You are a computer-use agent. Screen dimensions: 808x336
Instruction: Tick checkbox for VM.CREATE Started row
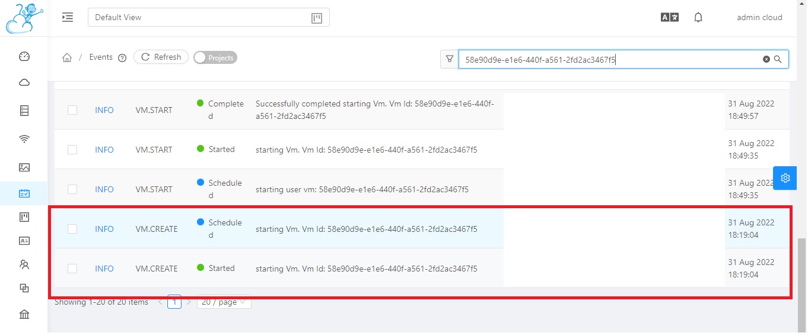click(x=72, y=269)
